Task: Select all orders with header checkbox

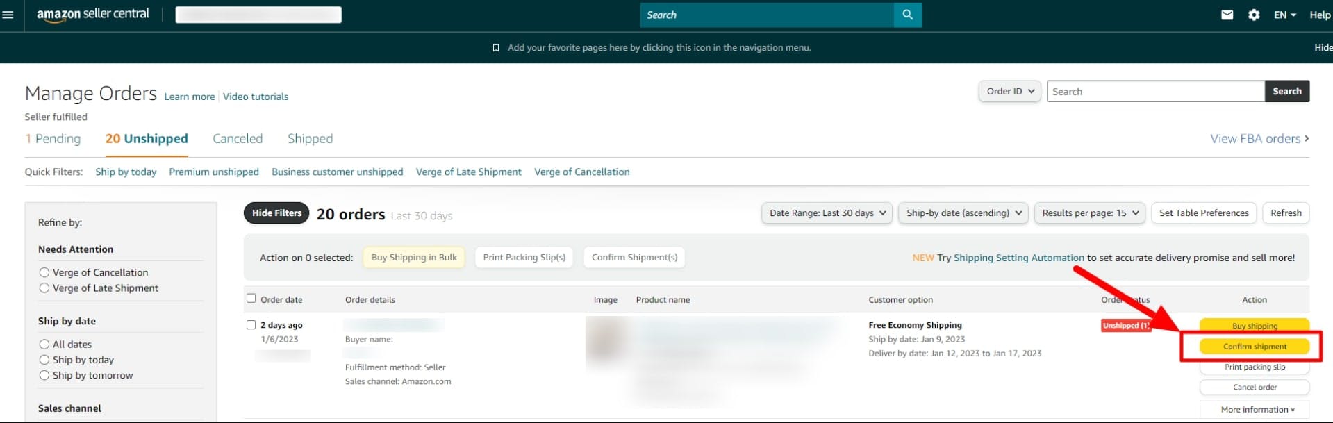Action: coord(251,299)
